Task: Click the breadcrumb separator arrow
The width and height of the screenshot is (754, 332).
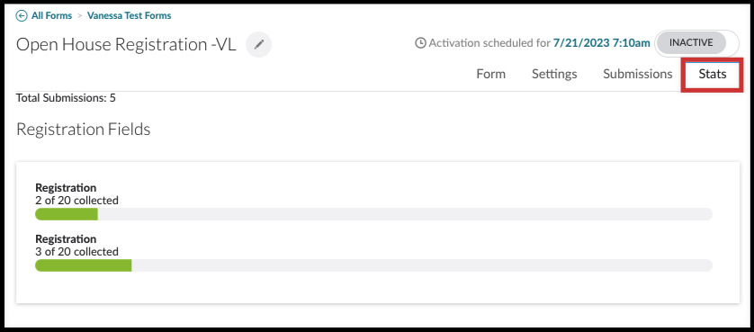Action: 80,16
